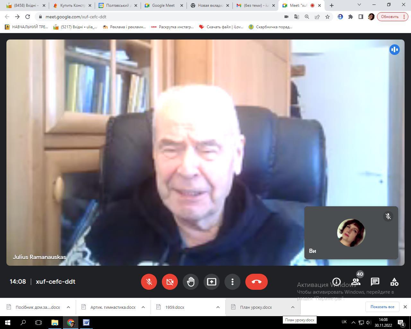Open the НАВЧАЛЬНИЙ ТРЕ... bookmark
The image size is (411, 329).
click(26, 27)
